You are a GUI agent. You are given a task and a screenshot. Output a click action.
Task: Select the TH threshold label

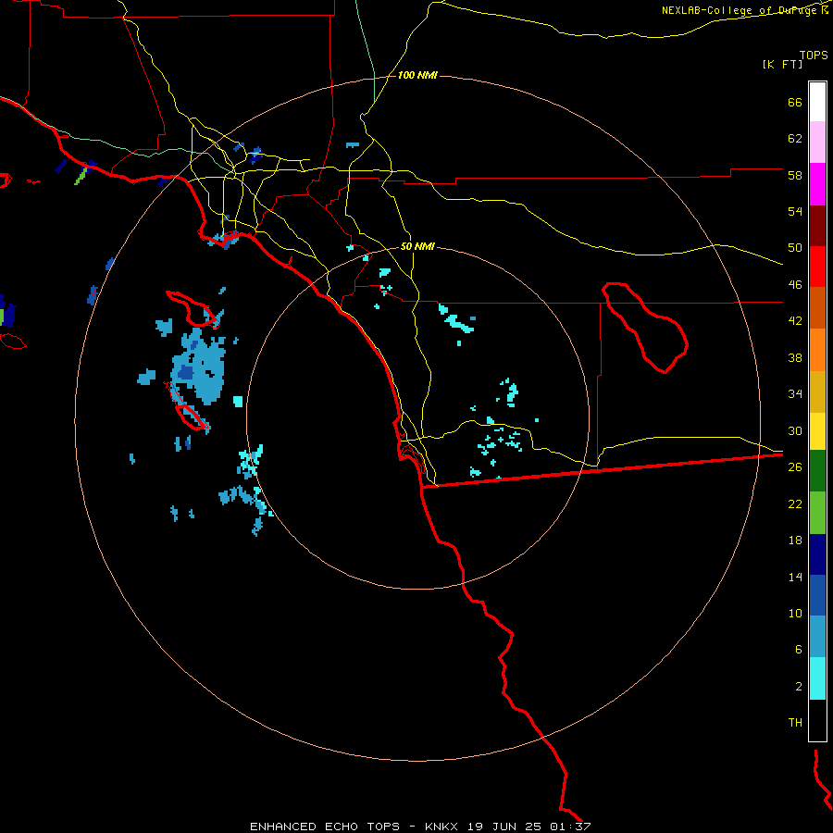tap(795, 723)
